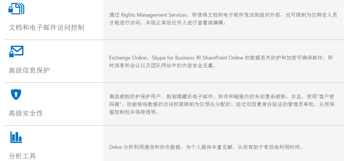Screen dimensions: 344x161
Task: Select the 文档和电子邮件访问控制 heading
Action: click(46, 28)
